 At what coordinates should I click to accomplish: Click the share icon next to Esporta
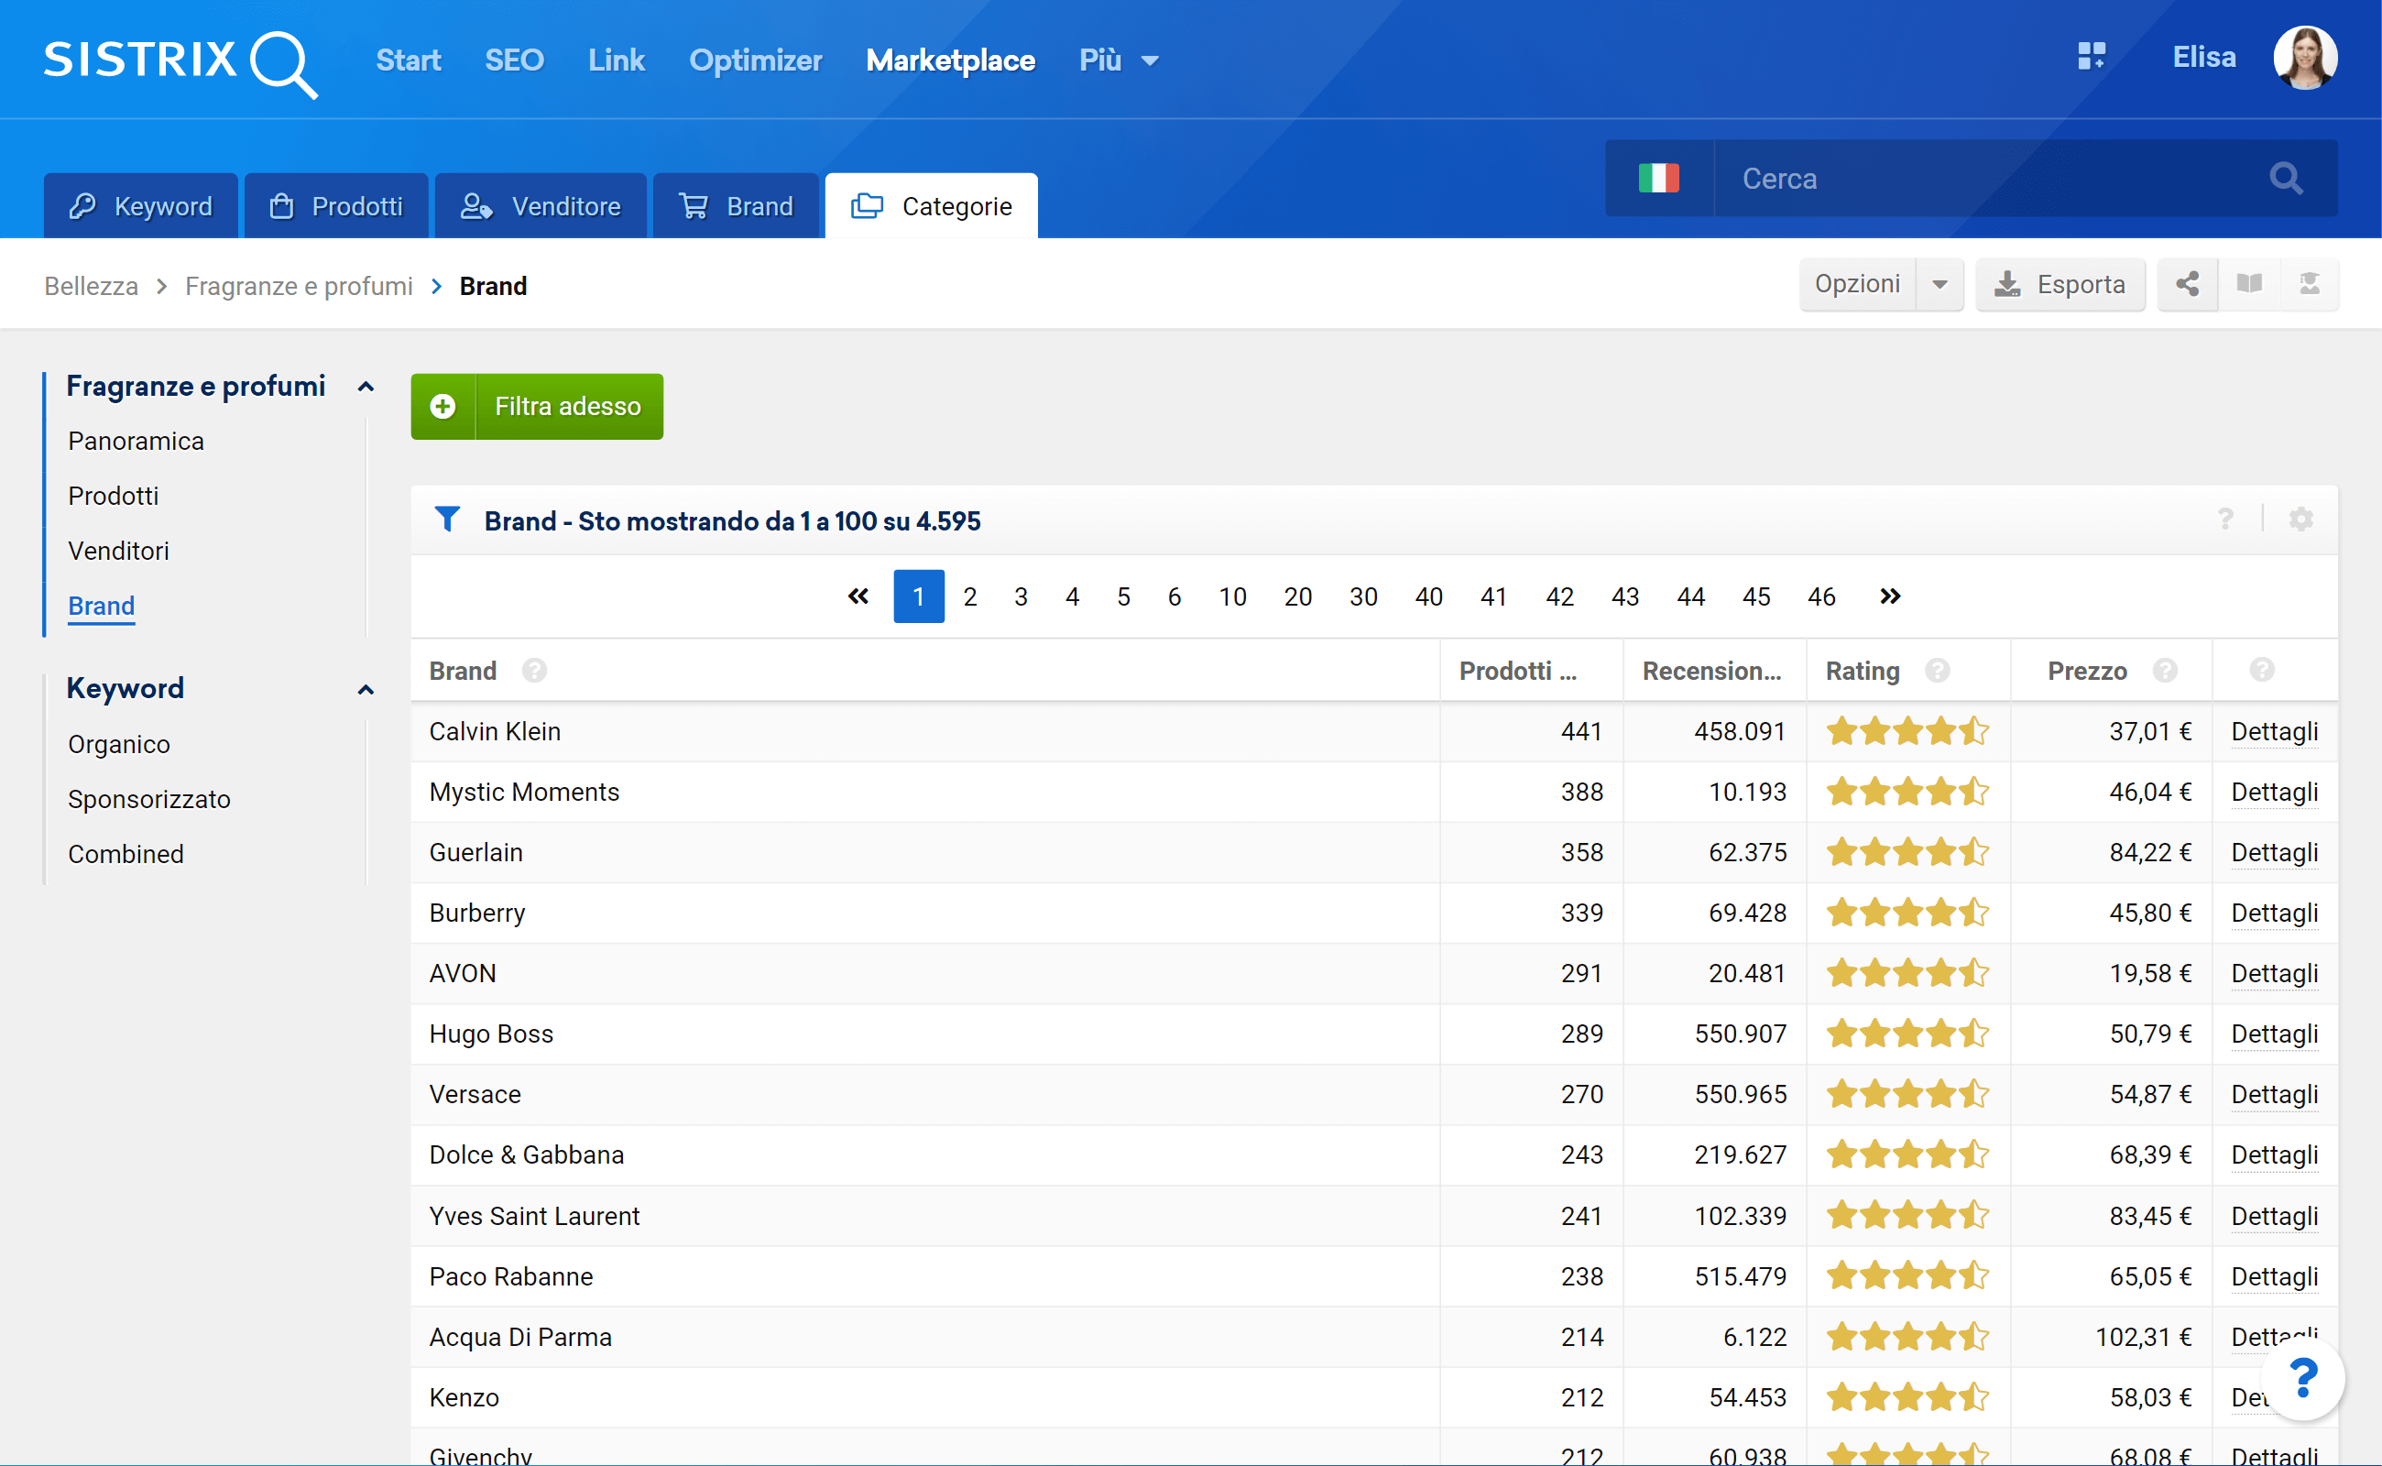point(2190,284)
